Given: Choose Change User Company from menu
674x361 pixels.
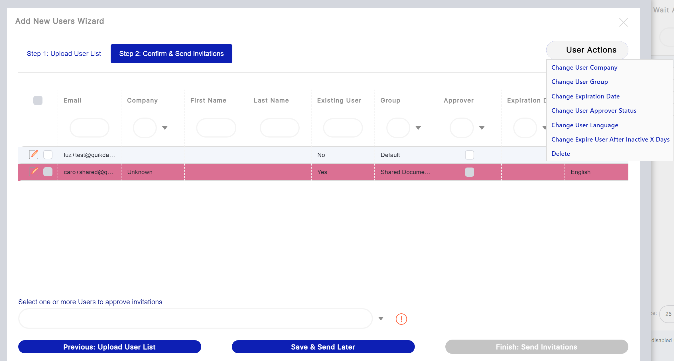Looking at the screenshot, I should pos(584,67).
